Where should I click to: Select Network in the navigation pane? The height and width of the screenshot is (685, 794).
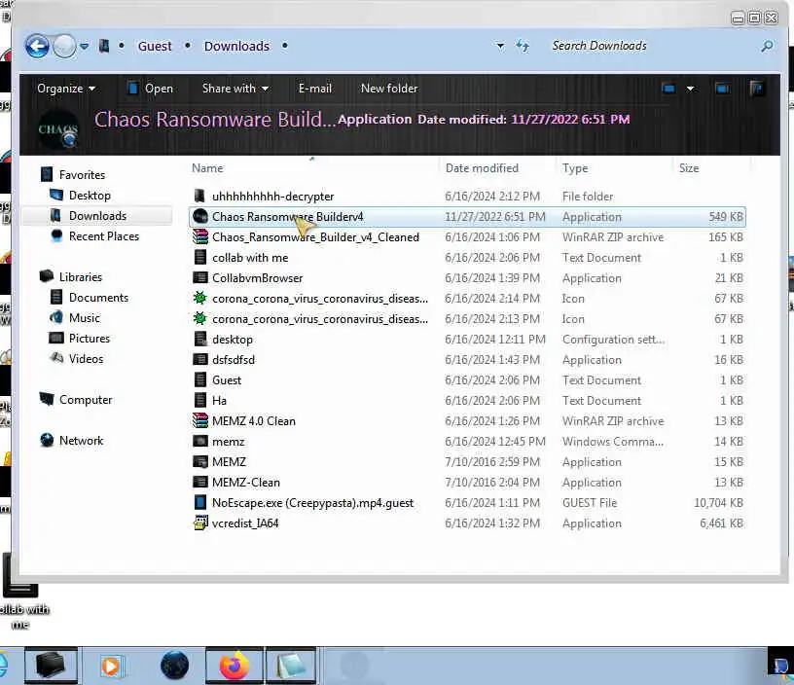point(81,441)
